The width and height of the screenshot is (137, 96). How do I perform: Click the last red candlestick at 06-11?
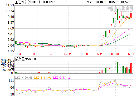[131, 16]
